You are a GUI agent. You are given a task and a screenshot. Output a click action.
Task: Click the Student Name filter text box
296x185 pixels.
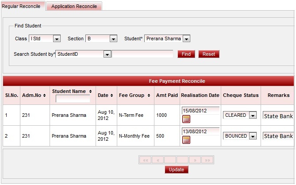[73, 99]
